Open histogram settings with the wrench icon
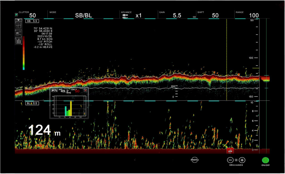285x174 pixels. 53,90
